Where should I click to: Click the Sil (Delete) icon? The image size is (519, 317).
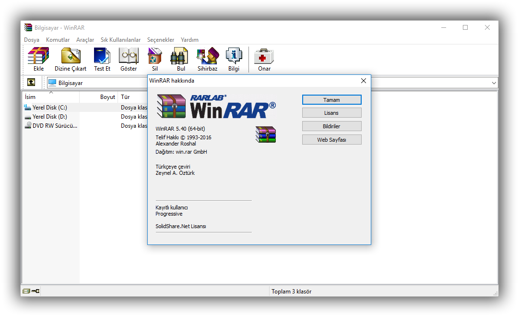[155, 60]
